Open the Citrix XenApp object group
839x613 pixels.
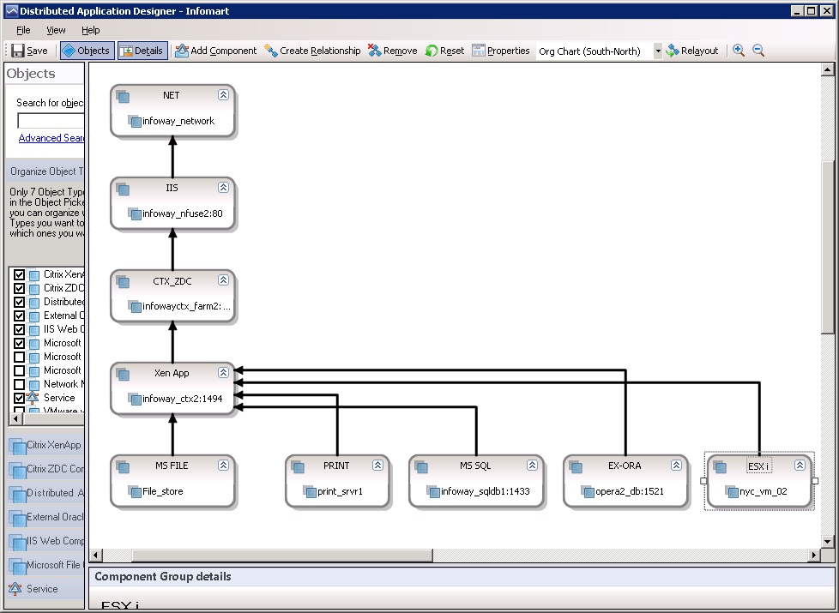pos(46,445)
